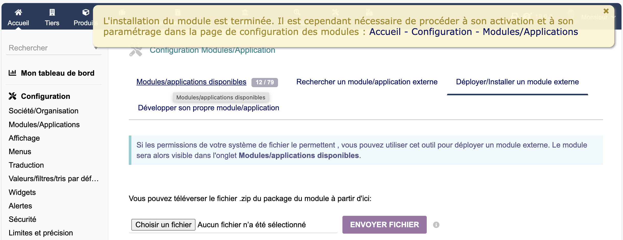623x240 pixels.
Task: Click the info icon beside Envoyer Fichier
Action: coord(436,225)
